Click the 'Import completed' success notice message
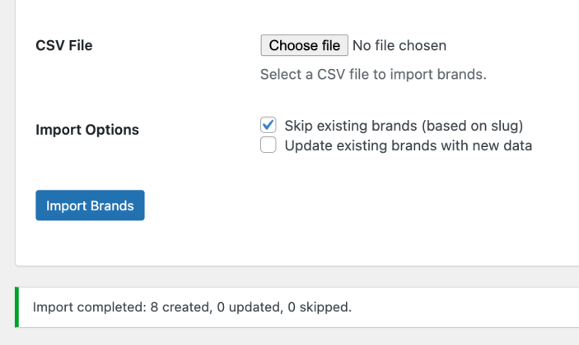Screen dimensions: 579x345 pos(192,307)
